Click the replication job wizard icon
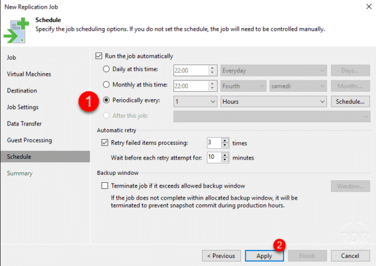376x266 pixels. [17, 31]
